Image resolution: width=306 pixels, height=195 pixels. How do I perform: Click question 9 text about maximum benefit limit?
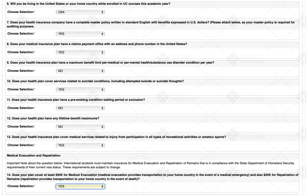point(110,63)
